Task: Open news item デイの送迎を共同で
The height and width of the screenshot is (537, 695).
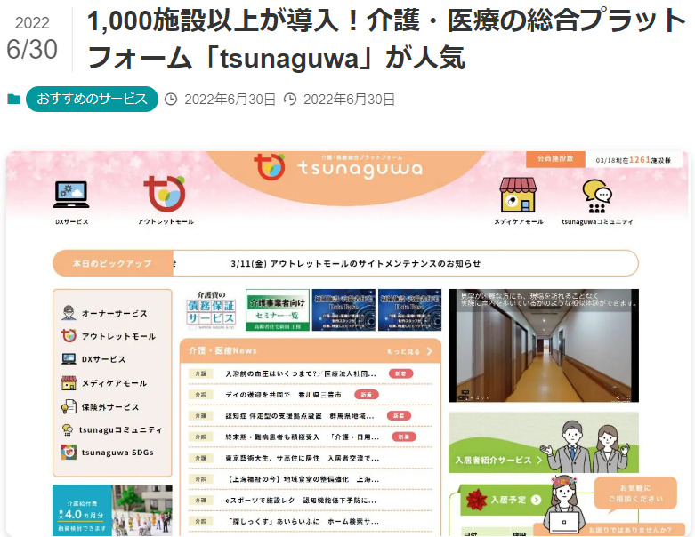Action: click(283, 395)
